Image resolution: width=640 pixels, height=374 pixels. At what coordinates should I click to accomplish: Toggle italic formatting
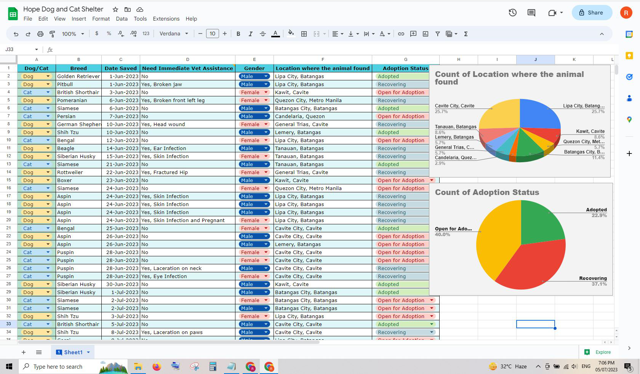(250, 34)
